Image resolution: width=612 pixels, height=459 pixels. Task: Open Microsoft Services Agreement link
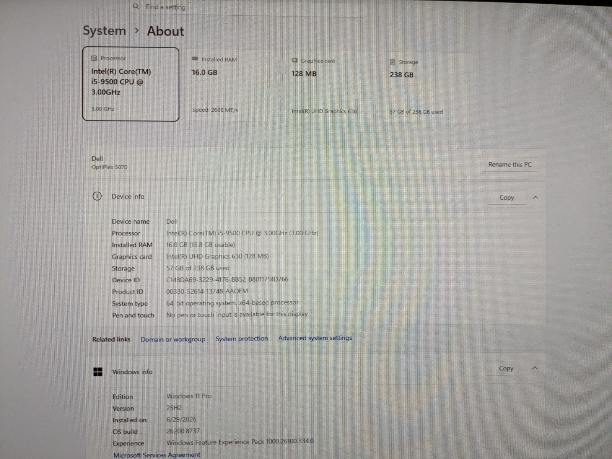pos(157,455)
